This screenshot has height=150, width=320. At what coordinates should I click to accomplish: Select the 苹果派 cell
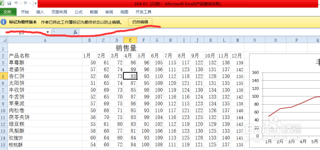click(x=45, y=104)
